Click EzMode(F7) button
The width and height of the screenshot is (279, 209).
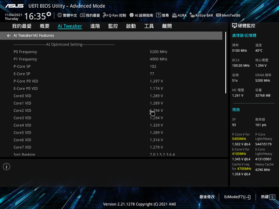(237, 197)
